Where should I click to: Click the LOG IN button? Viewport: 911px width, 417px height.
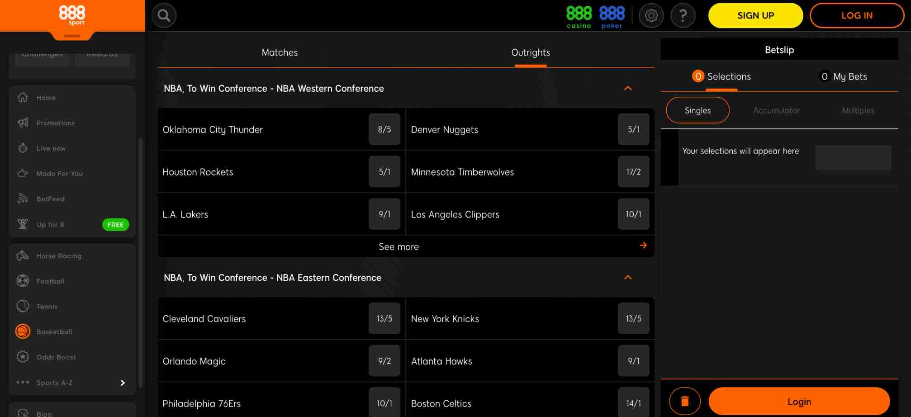[857, 15]
